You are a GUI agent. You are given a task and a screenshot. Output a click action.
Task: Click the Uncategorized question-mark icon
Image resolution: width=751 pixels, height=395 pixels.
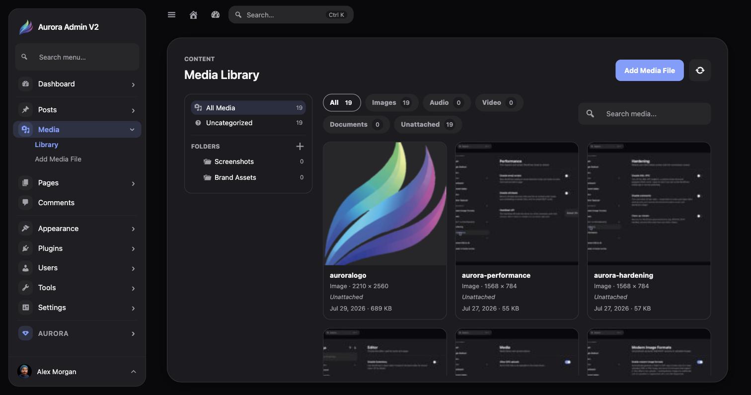[198, 123]
